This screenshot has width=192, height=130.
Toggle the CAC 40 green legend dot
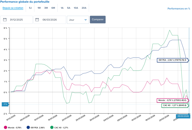(52, 128)
